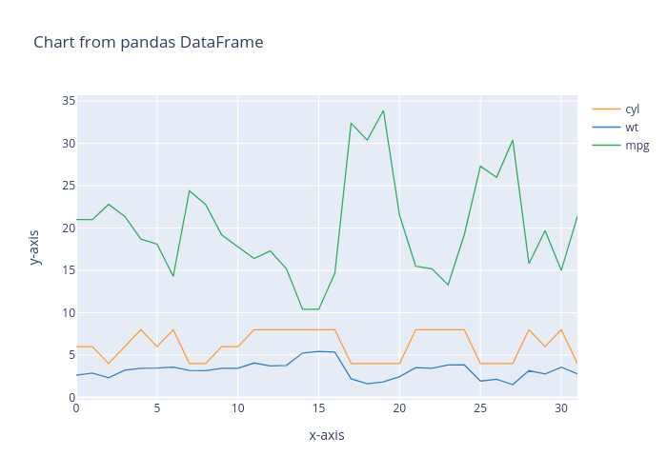Viewport: 667px width, 476px height.
Task: Click the orange cyl legend line swatch
Action: click(605, 109)
